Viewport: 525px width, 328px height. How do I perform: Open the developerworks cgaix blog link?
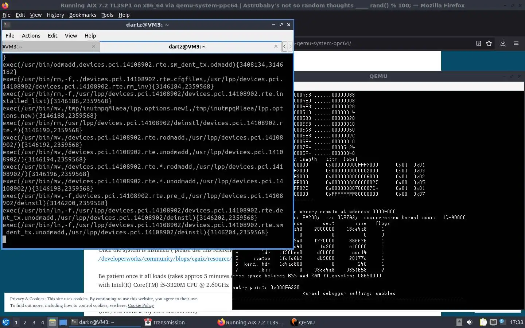coord(165,258)
